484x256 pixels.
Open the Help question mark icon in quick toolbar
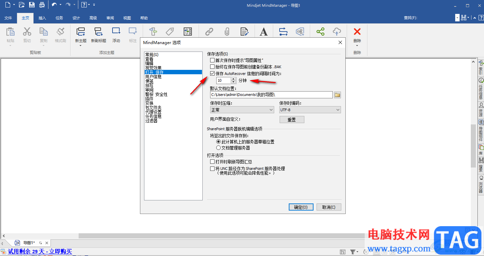pyautogui.click(x=84, y=5)
